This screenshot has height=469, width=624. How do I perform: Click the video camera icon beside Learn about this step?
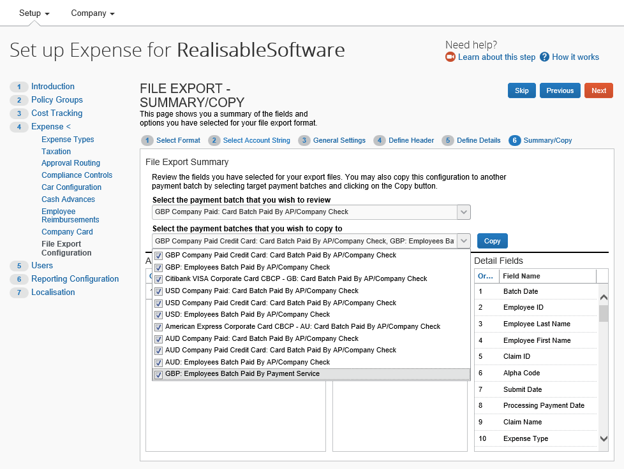click(x=450, y=57)
